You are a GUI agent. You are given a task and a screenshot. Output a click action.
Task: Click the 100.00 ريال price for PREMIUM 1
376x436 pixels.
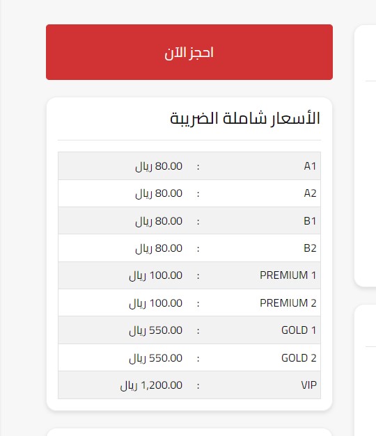[x=156, y=275]
